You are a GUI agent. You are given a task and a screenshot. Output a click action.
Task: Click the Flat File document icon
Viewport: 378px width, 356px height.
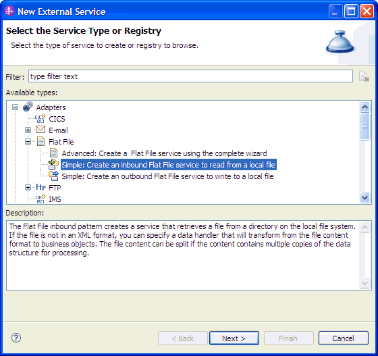coord(40,142)
